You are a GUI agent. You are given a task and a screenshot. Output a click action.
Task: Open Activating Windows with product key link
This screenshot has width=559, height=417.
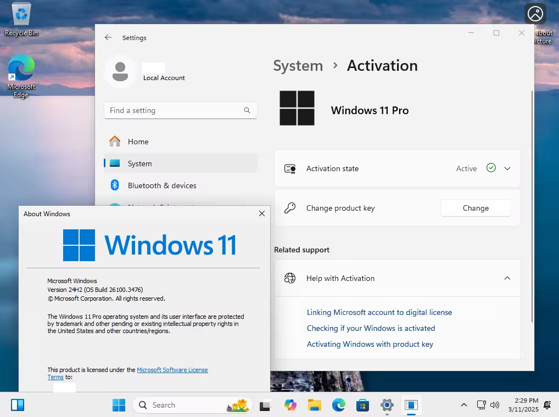point(370,345)
